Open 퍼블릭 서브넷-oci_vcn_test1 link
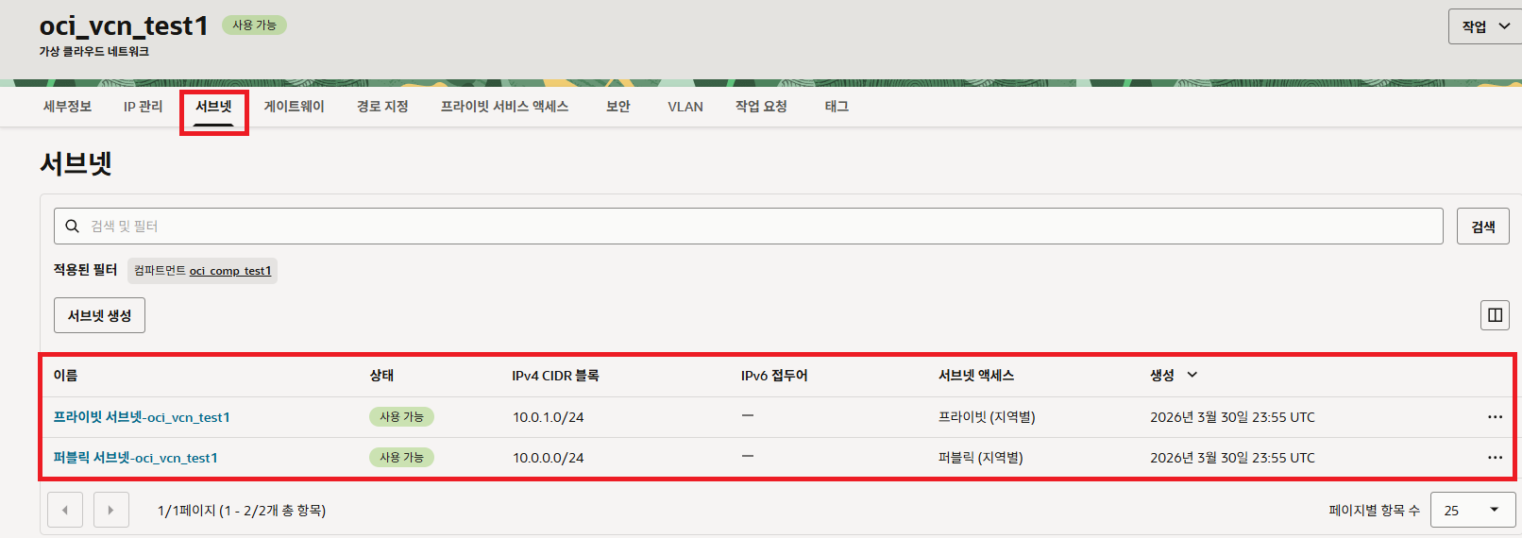The width and height of the screenshot is (1522, 538). pyautogui.click(x=135, y=458)
